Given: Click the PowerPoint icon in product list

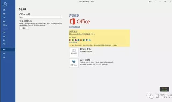Looking at the screenshot, I should click(81, 40).
